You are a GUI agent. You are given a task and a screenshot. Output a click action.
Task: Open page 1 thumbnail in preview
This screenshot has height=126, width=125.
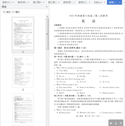click(23, 34)
